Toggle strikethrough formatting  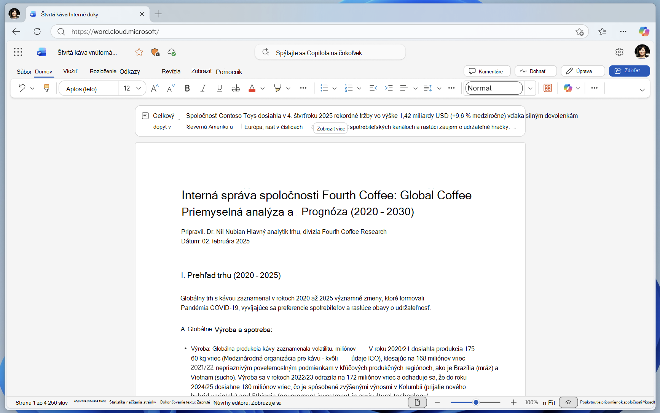[236, 88]
